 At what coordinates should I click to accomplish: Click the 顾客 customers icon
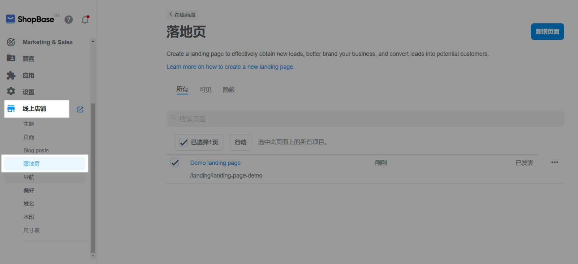(x=11, y=58)
